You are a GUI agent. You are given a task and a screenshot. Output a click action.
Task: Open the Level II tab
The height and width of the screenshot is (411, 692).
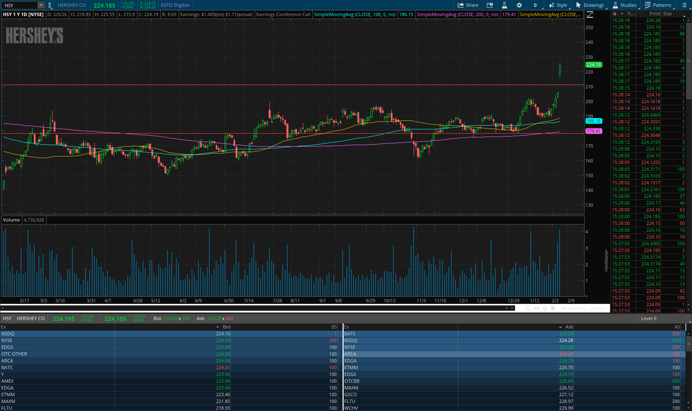click(x=648, y=318)
